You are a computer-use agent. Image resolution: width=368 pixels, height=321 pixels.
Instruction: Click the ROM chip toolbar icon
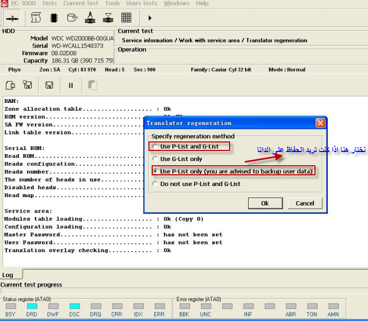point(54,18)
